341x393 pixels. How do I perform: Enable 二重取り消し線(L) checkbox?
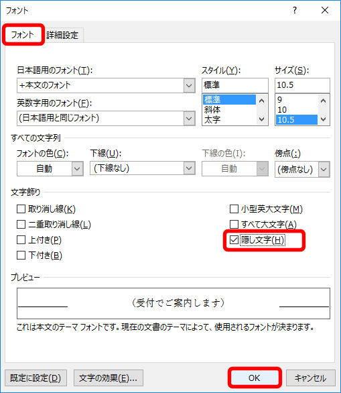pos(21,224)
